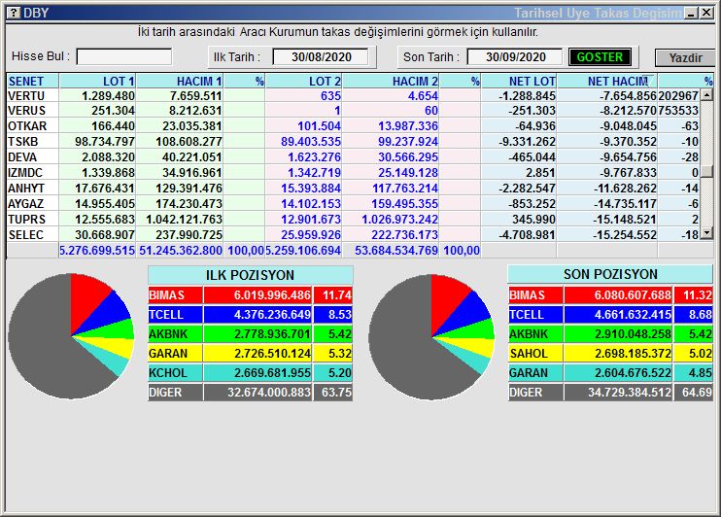Select the DEVA row
This screenshot has height=517, width=721.
(x=353, y=157)
